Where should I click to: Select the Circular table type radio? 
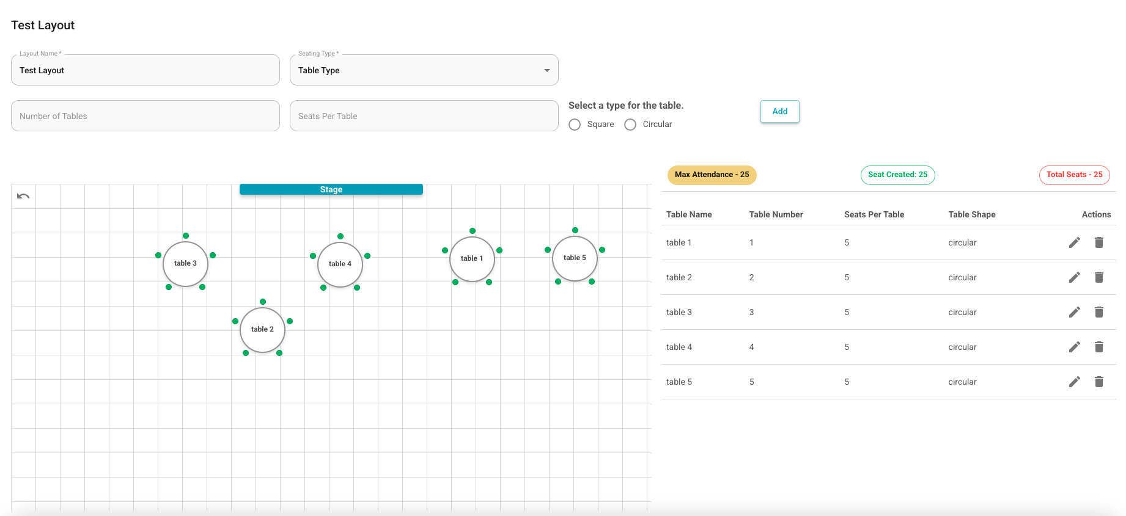pos(630,125)
